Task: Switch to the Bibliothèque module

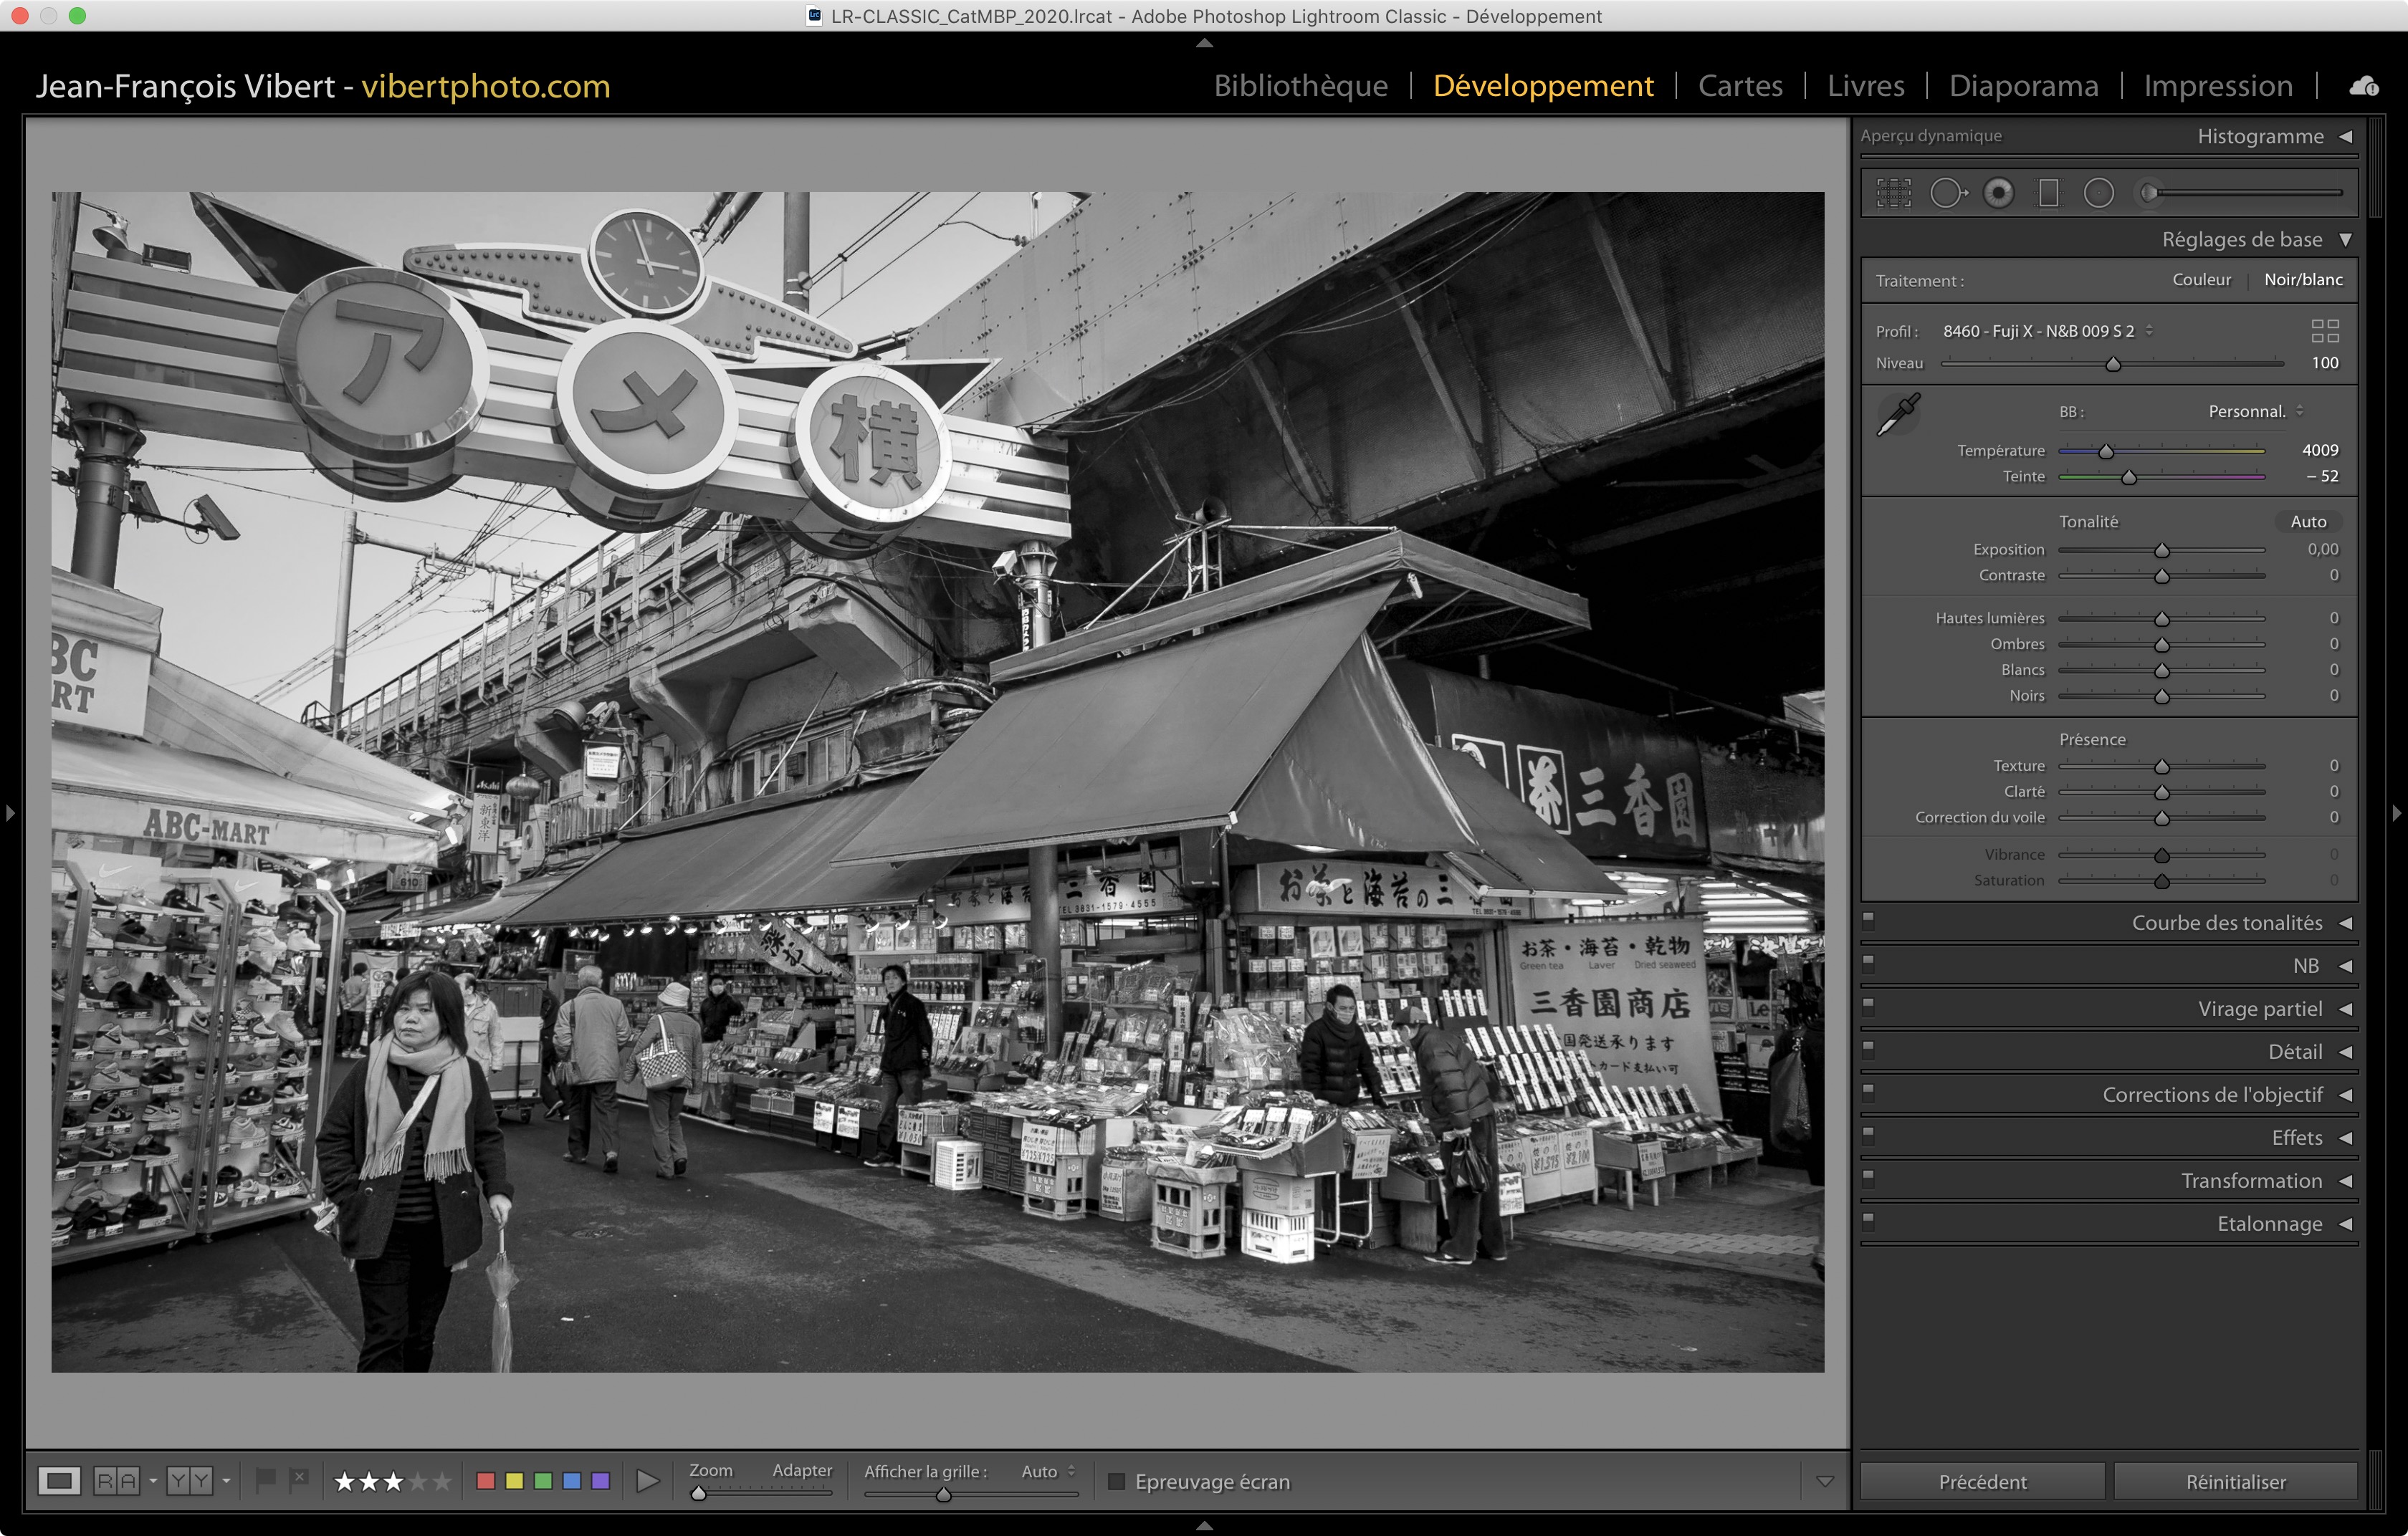Action: pyautogui.click(x=1300, y=86)
